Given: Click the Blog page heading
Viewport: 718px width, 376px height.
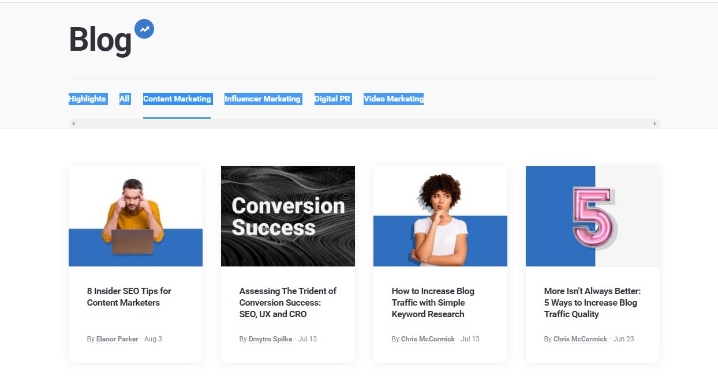Looking at the screenshot, I should coord(100,40).
